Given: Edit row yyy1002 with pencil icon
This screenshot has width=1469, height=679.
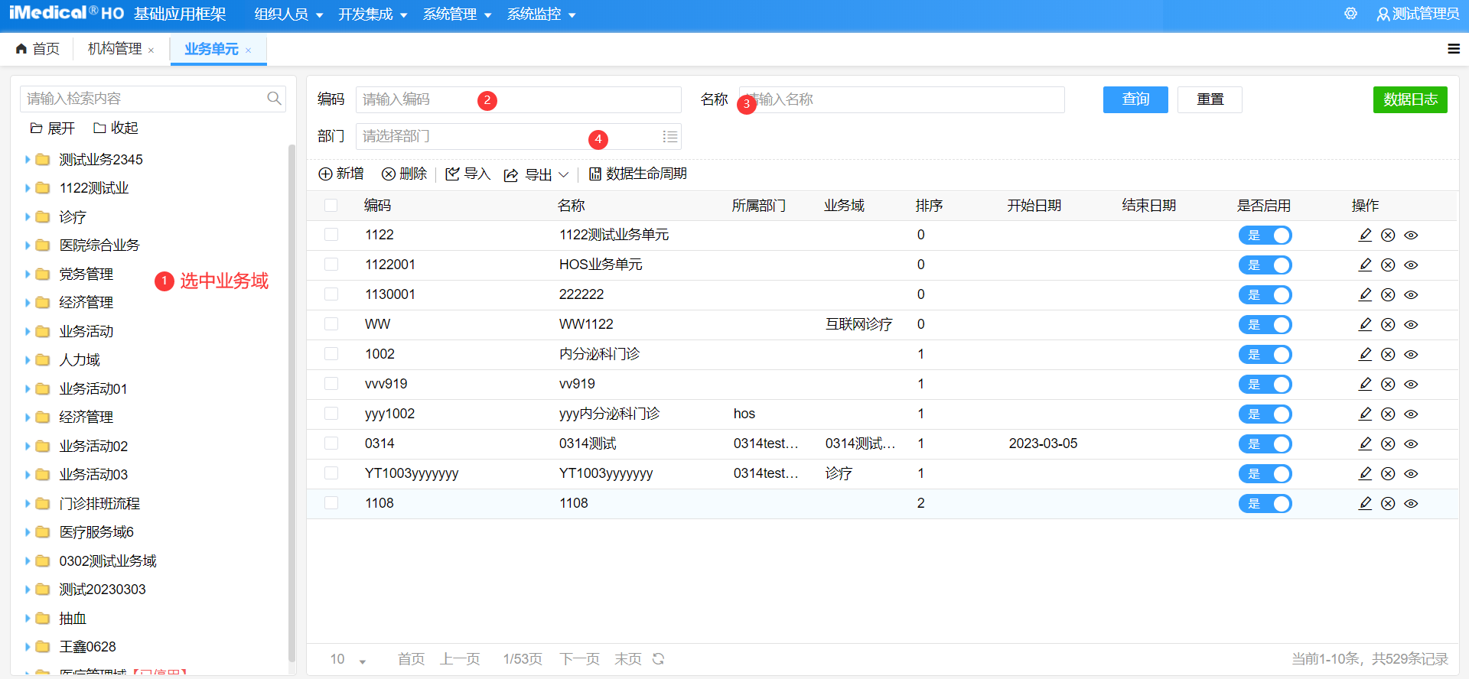Looking at the screenshot, I should 1365,414.
